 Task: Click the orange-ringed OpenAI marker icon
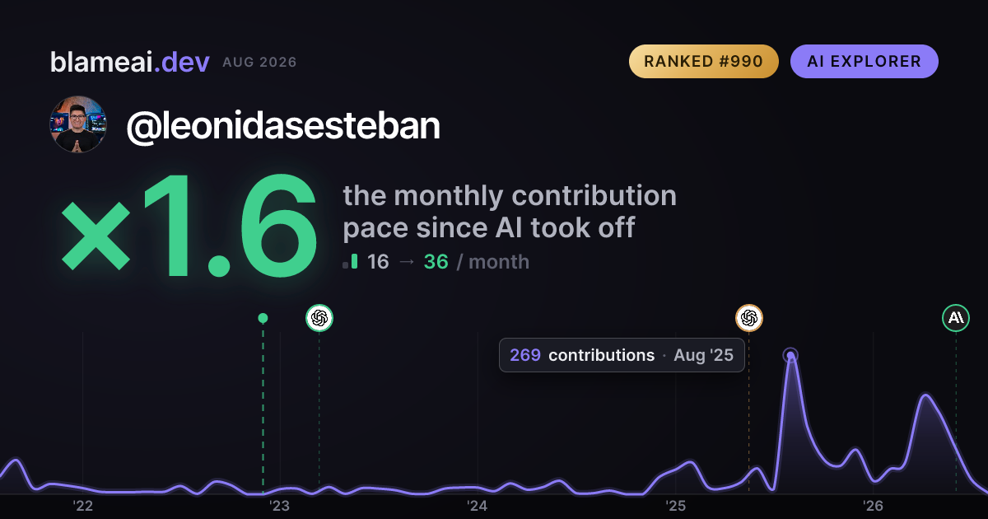748,317
